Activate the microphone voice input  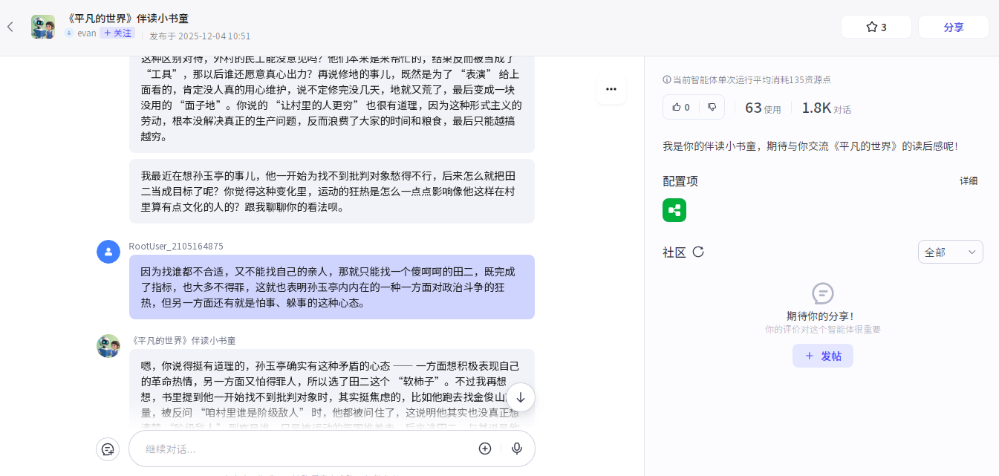tap(517, 449)
